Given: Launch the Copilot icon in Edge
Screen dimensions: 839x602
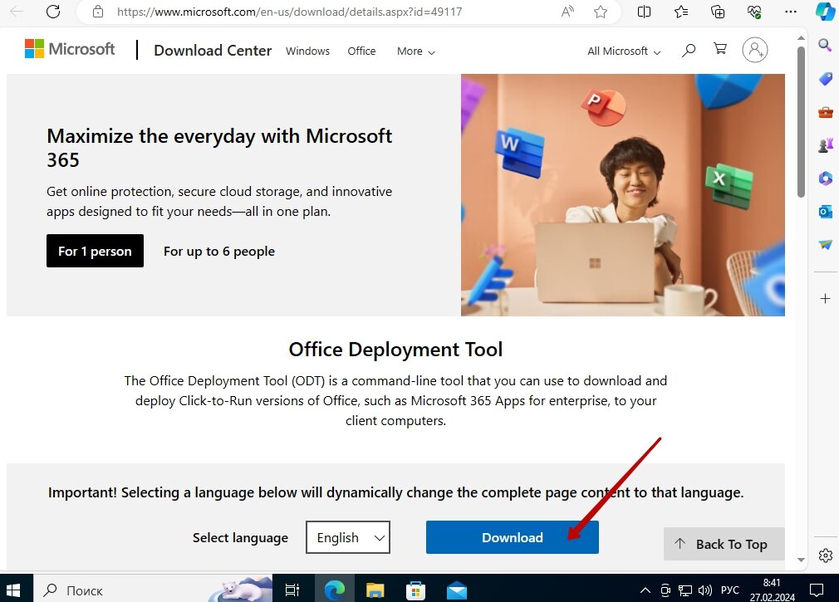Looking at the screenshot, I should click(x=825, y=12).
